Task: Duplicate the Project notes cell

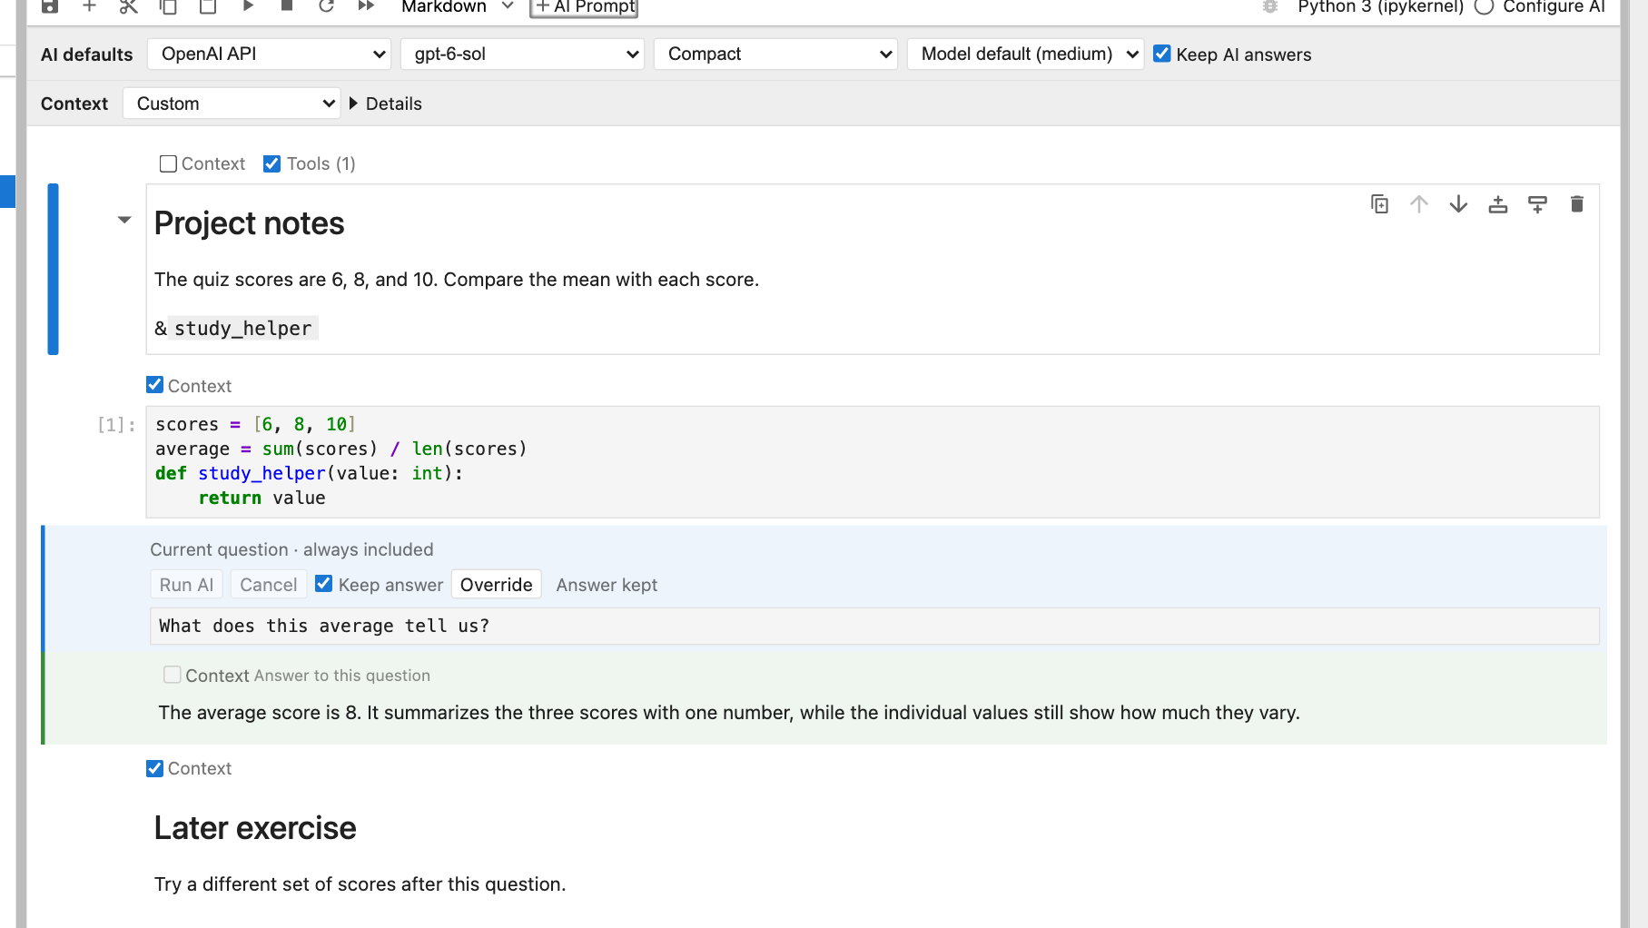Action: click(x=1379, y=204)
